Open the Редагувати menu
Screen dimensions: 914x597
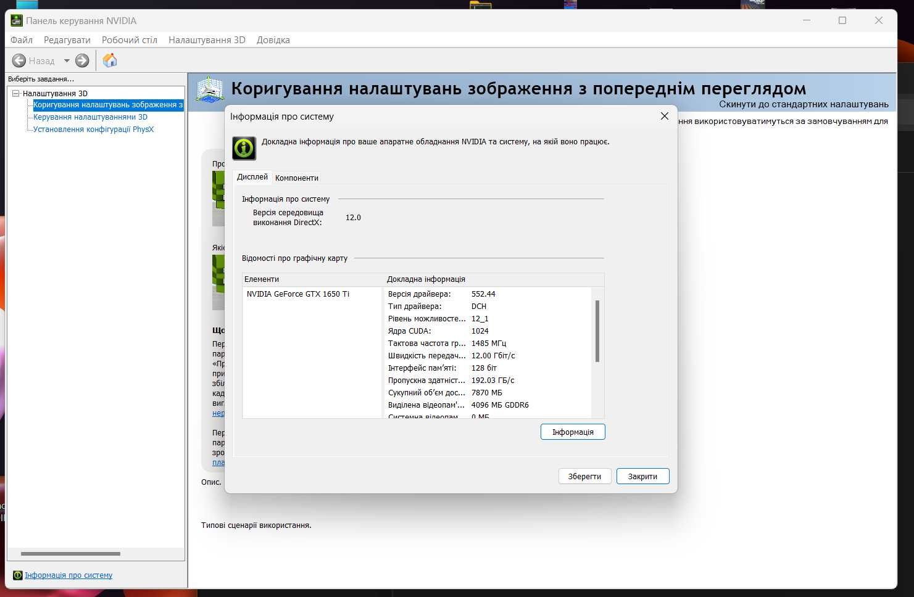[67, 40]
